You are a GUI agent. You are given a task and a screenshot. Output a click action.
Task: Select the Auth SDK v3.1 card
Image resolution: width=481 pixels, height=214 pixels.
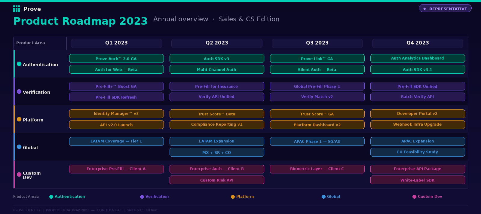pyautogui.click(x=418, y=69)
